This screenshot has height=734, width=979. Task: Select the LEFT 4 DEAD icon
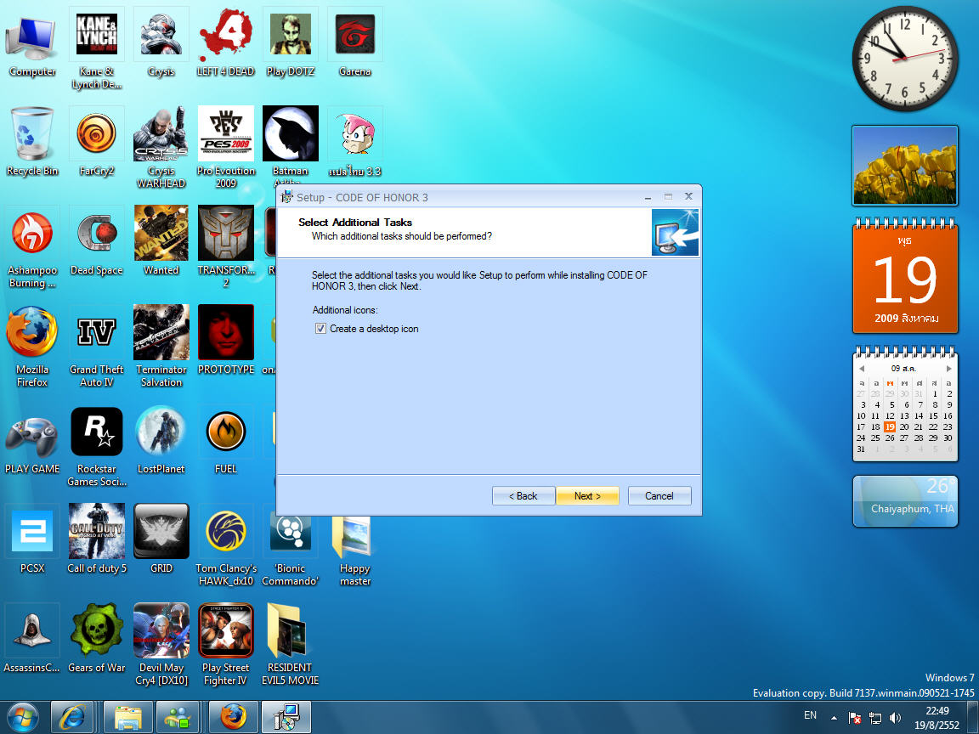(225, 43)
